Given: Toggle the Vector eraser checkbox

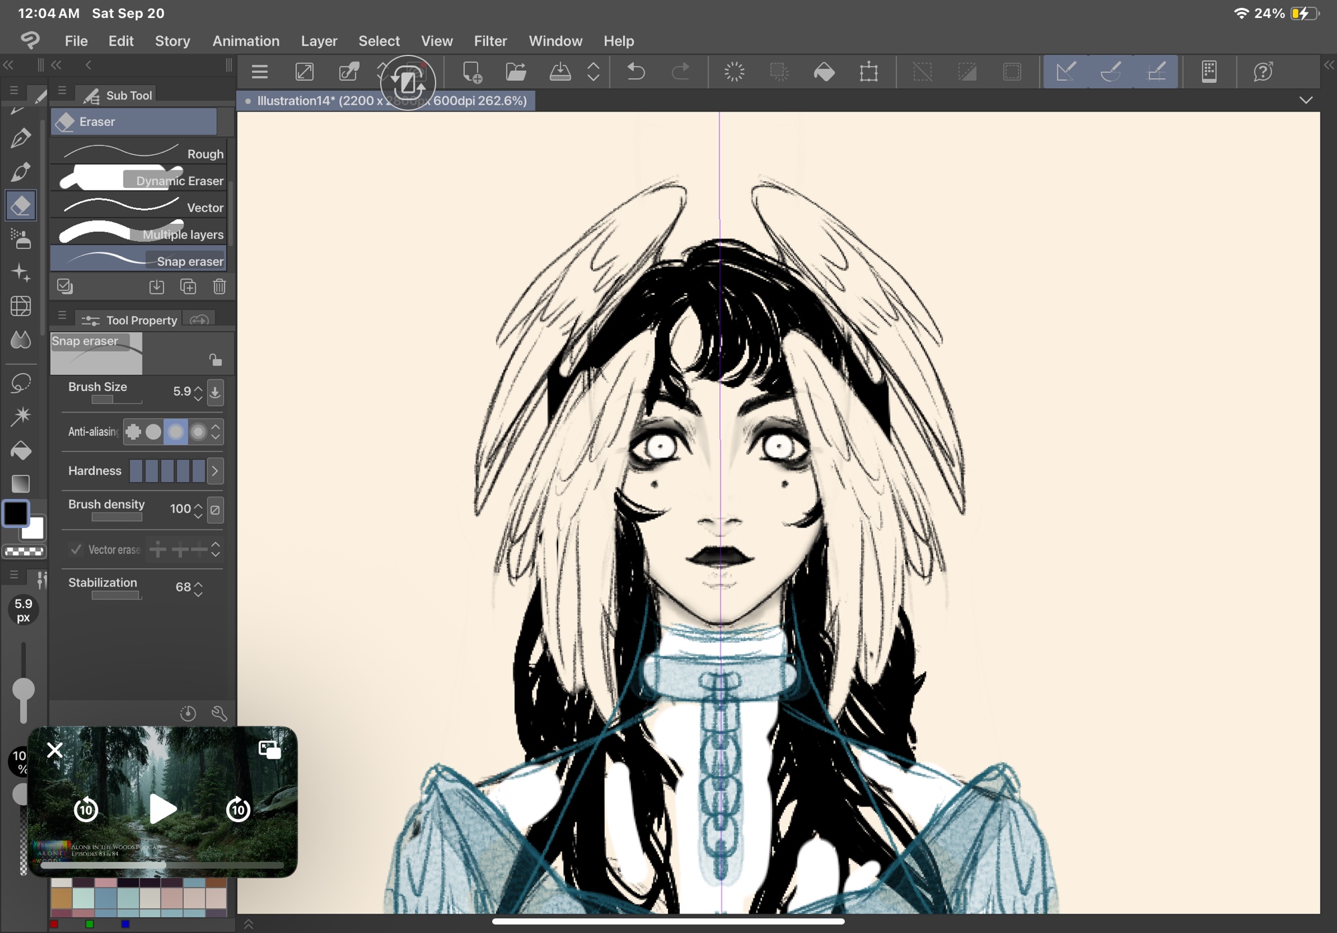Looking at the screenshot, I should [76, 549].
